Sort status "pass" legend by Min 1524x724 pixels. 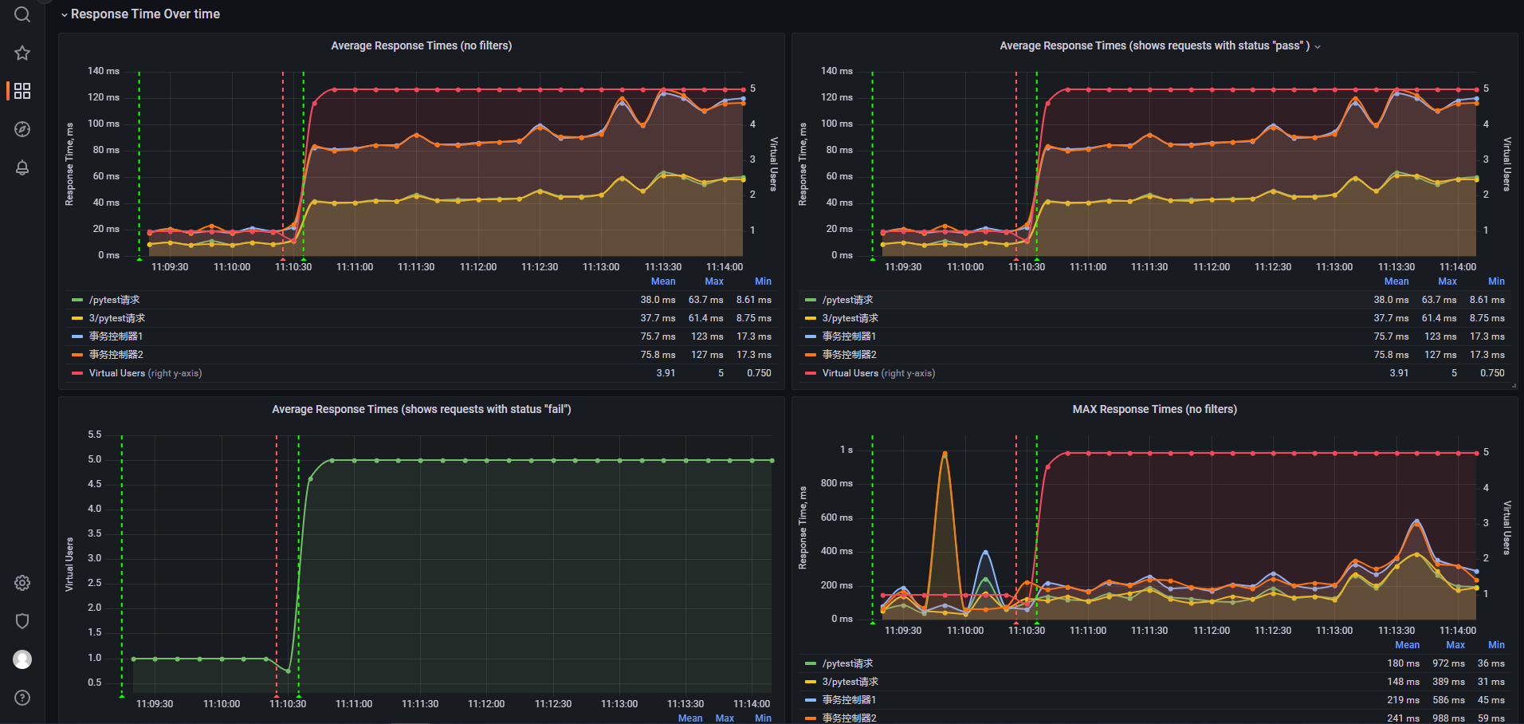point(1496,281)
